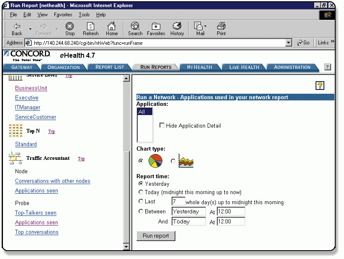Click the left pane scrollbar up arrow
The width and height of the screenshot is (344, 259).
tap(126, 78)
